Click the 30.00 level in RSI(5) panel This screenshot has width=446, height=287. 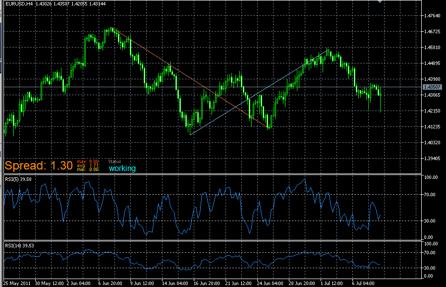(x=430, y=221)
